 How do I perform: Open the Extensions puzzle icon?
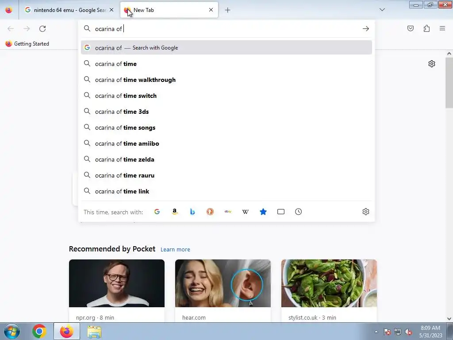[426, 28]
